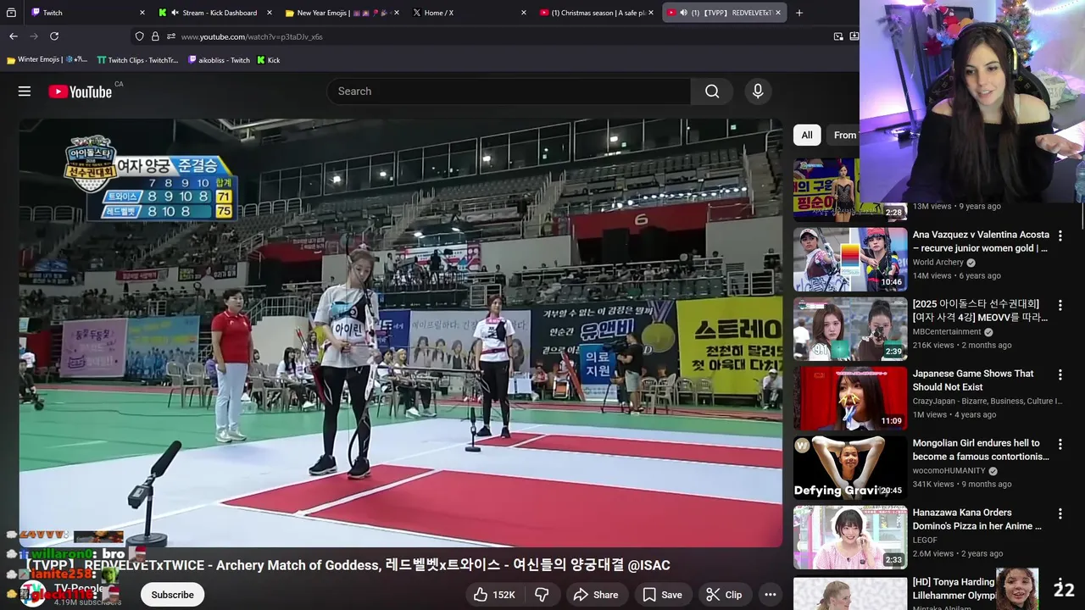Viewport: 1085px width, 610px height.
Task: Create a clip of the video
Action: pyautogui.click(x=724, y=595)
